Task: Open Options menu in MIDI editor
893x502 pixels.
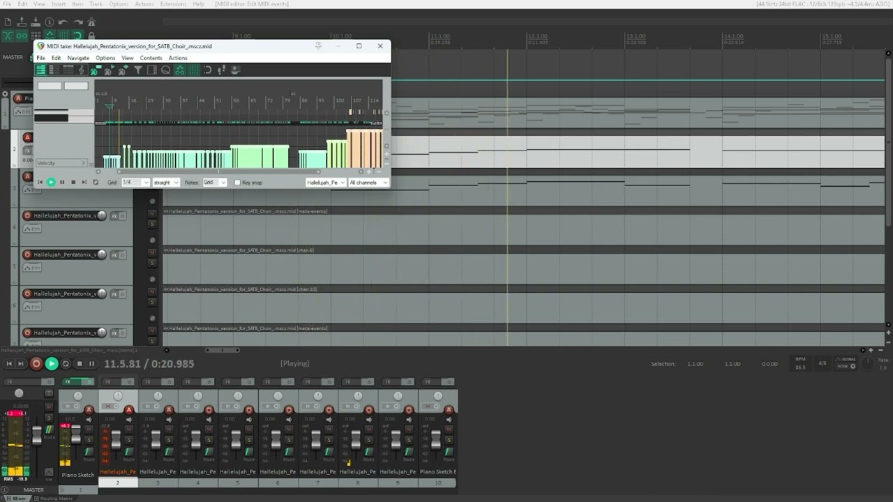Action: pos(105,58)
